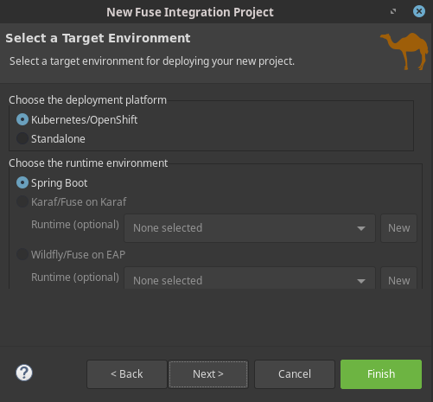
Task: Click the maximize window icon in title bar
Action: 393,11
